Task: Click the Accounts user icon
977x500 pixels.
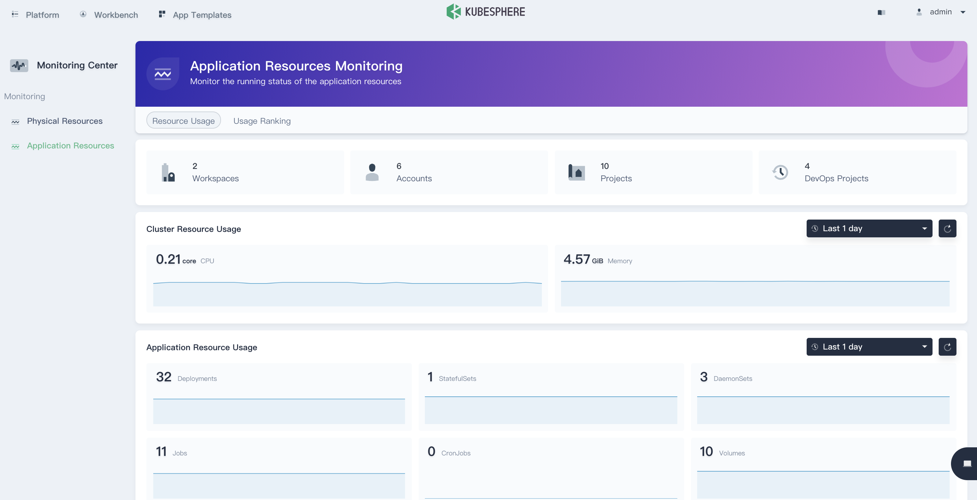Action: (372, 172)
